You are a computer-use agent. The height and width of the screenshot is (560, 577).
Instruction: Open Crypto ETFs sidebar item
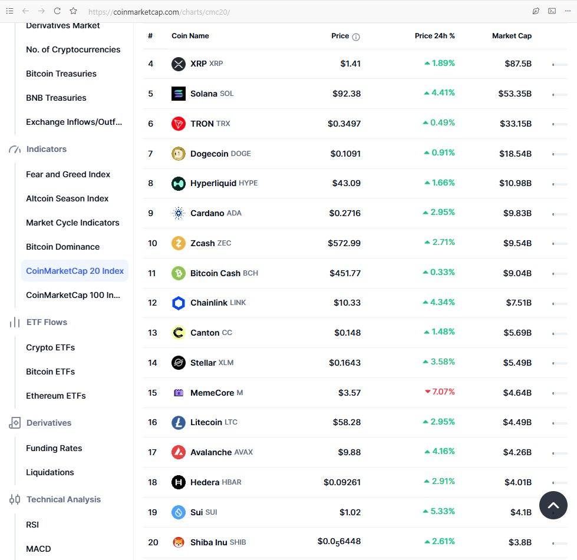click(x=51, y=347)
